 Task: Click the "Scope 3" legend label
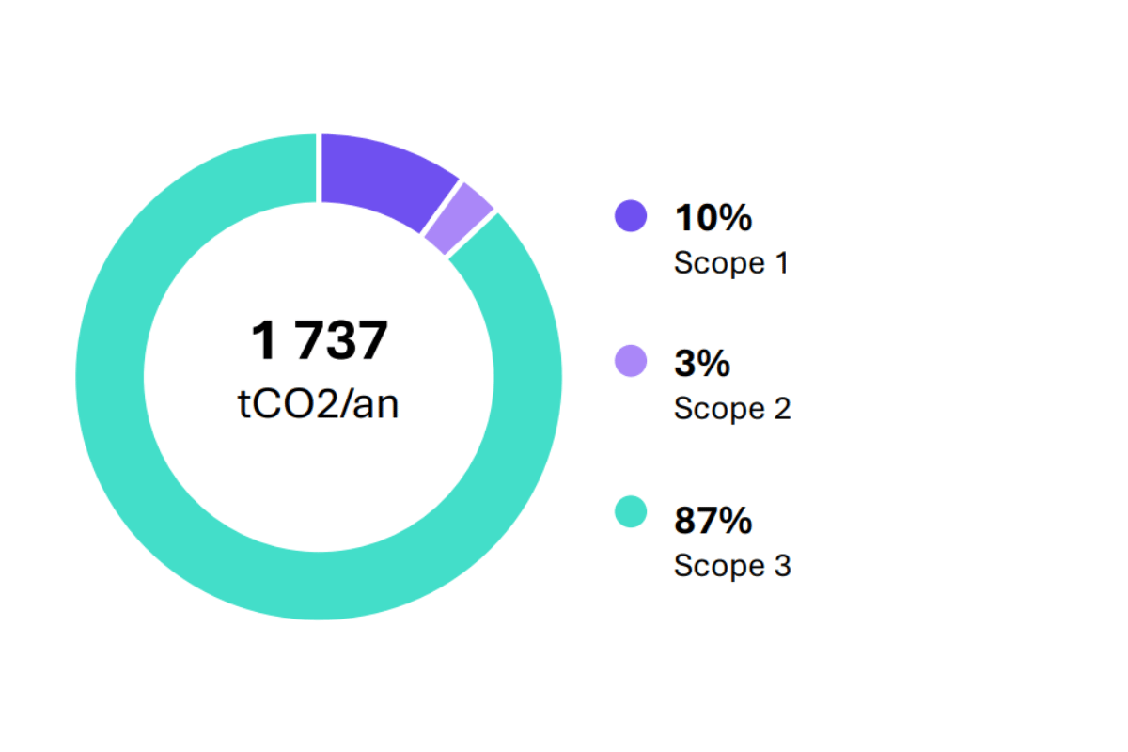click(731, 566)
